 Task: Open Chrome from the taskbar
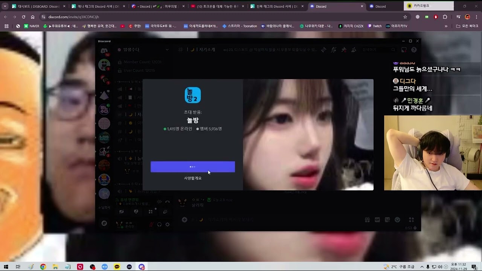[x=43, y=267]
